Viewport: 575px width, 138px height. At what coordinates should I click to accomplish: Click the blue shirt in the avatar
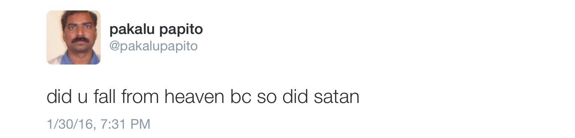[80, 59]
